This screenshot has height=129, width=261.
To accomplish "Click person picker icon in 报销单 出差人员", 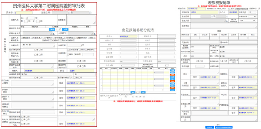I will pyautogui.click(x=227, y=21).
